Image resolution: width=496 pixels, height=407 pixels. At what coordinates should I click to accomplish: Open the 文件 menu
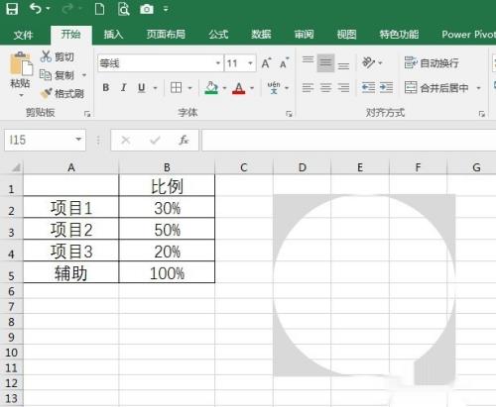24,35
